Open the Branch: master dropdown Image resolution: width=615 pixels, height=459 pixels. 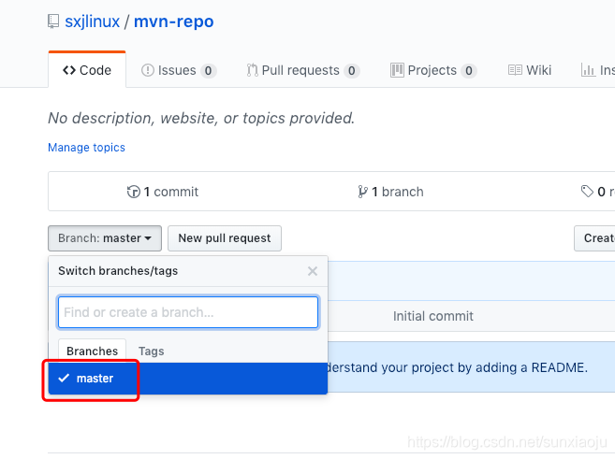[105, 238]
